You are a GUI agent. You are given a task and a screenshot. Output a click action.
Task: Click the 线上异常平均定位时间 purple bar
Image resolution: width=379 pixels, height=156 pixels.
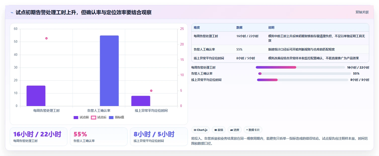coord(141,101)
